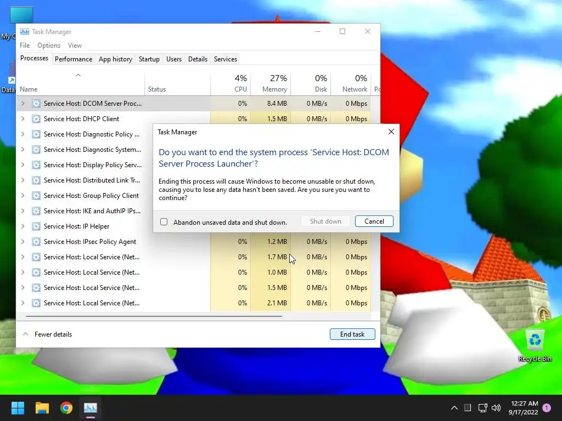Switch to the Services tab

click(x=226, y=59)
